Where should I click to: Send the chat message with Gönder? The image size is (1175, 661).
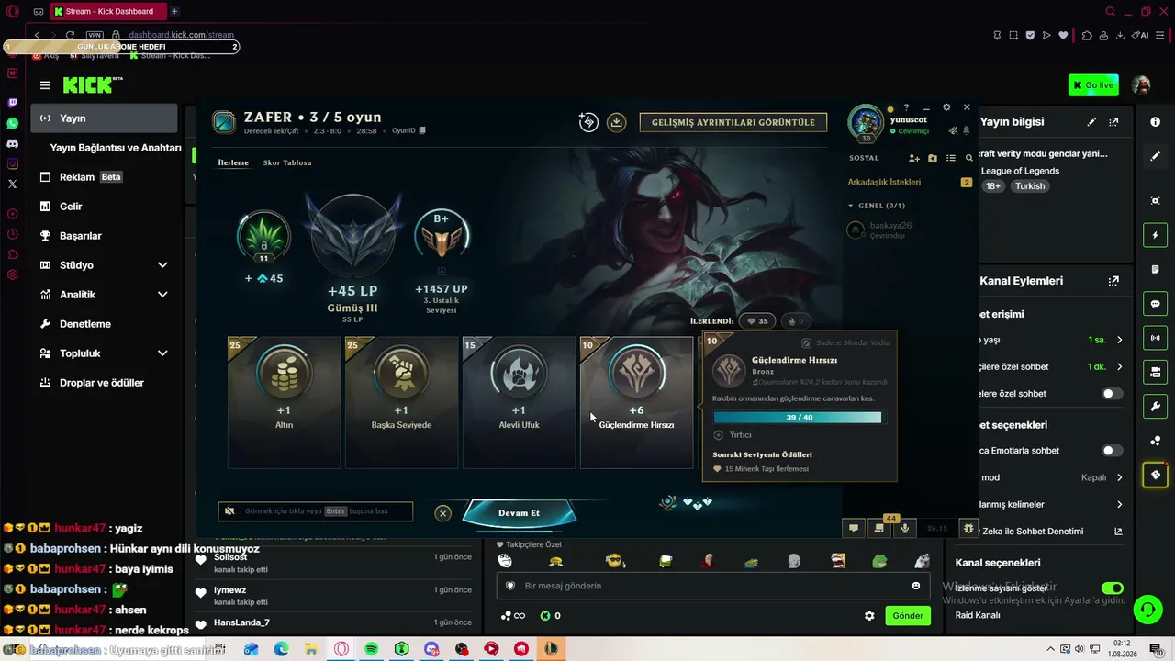click(x=908, y=616)
